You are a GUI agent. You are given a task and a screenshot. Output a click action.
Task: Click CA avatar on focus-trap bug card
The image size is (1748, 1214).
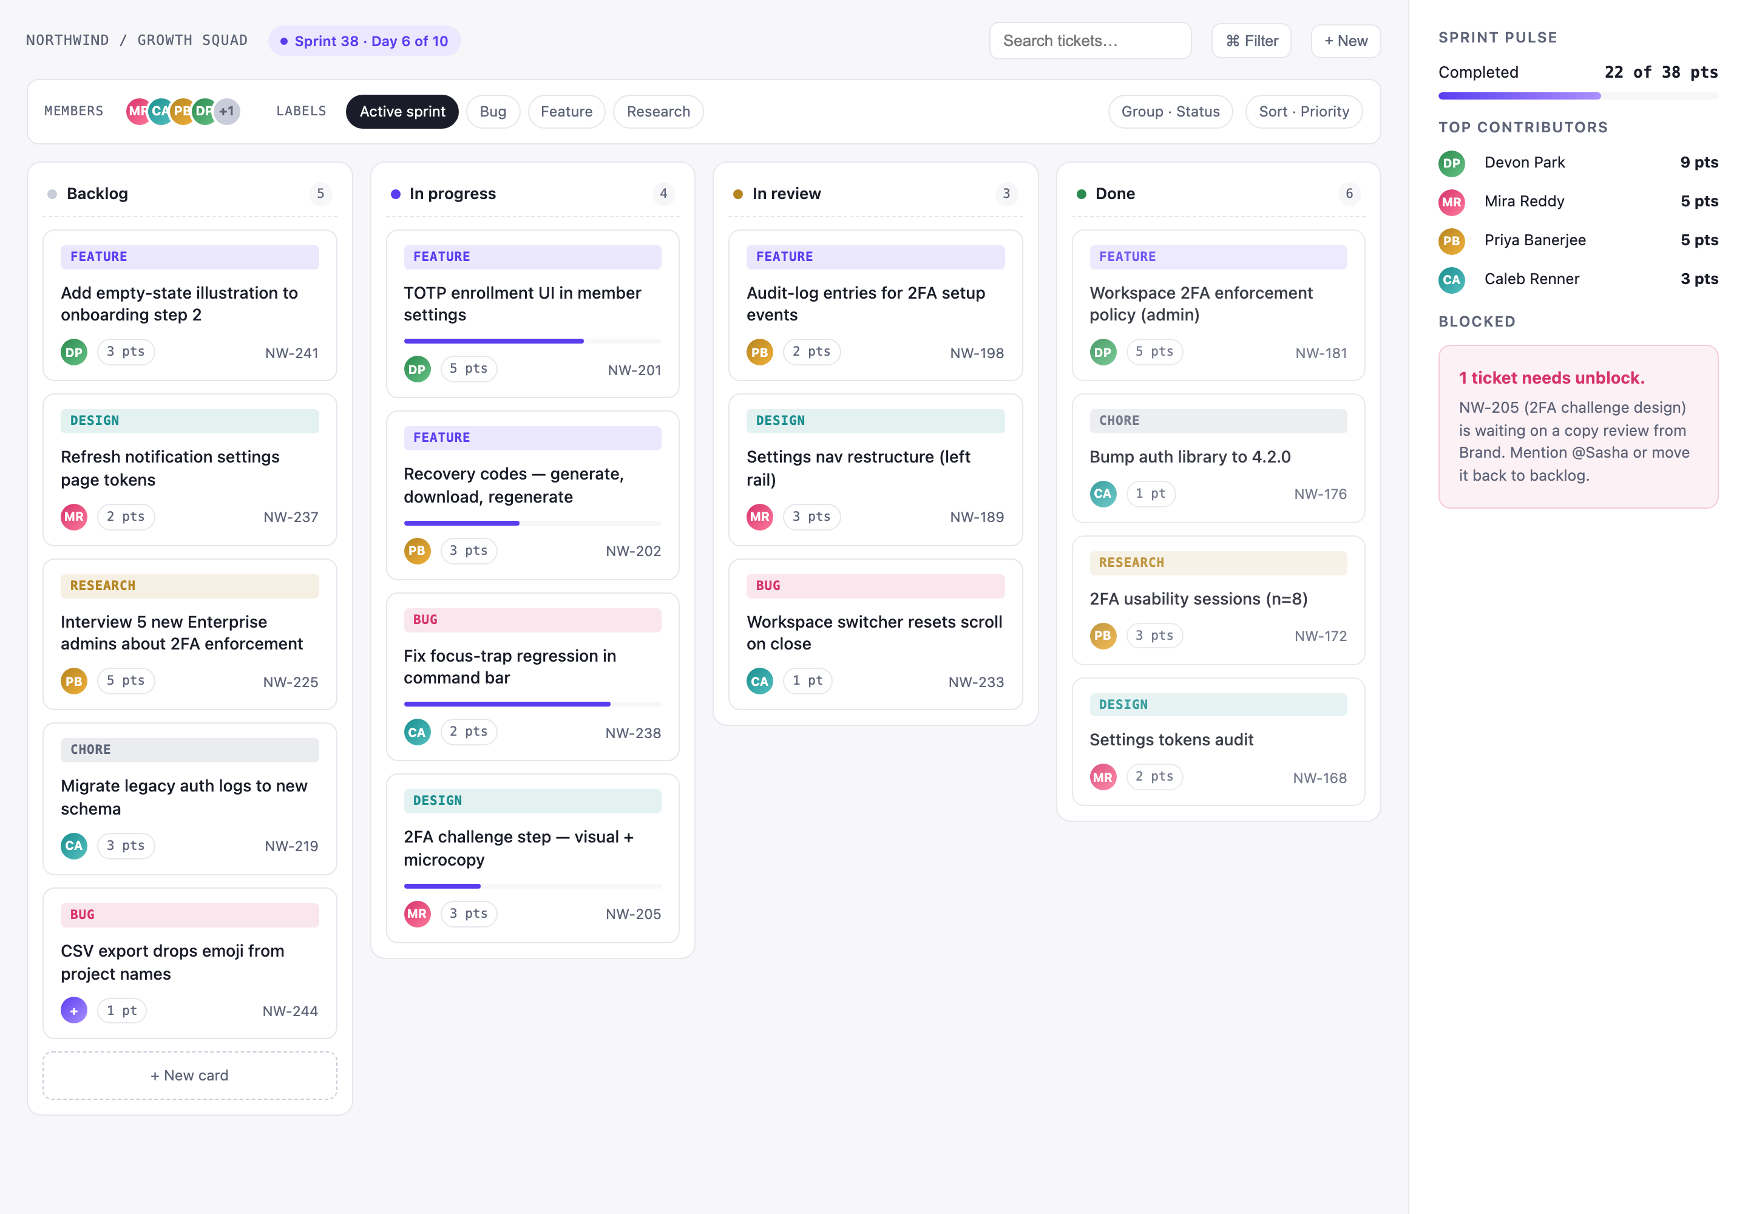(417, 733)
